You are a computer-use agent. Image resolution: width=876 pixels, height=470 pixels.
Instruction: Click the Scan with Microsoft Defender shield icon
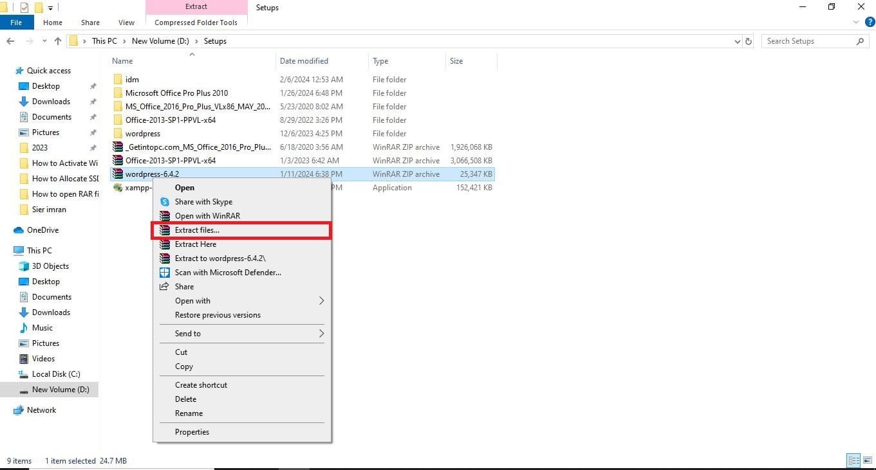pyautogui.click(x=164, y=273)
